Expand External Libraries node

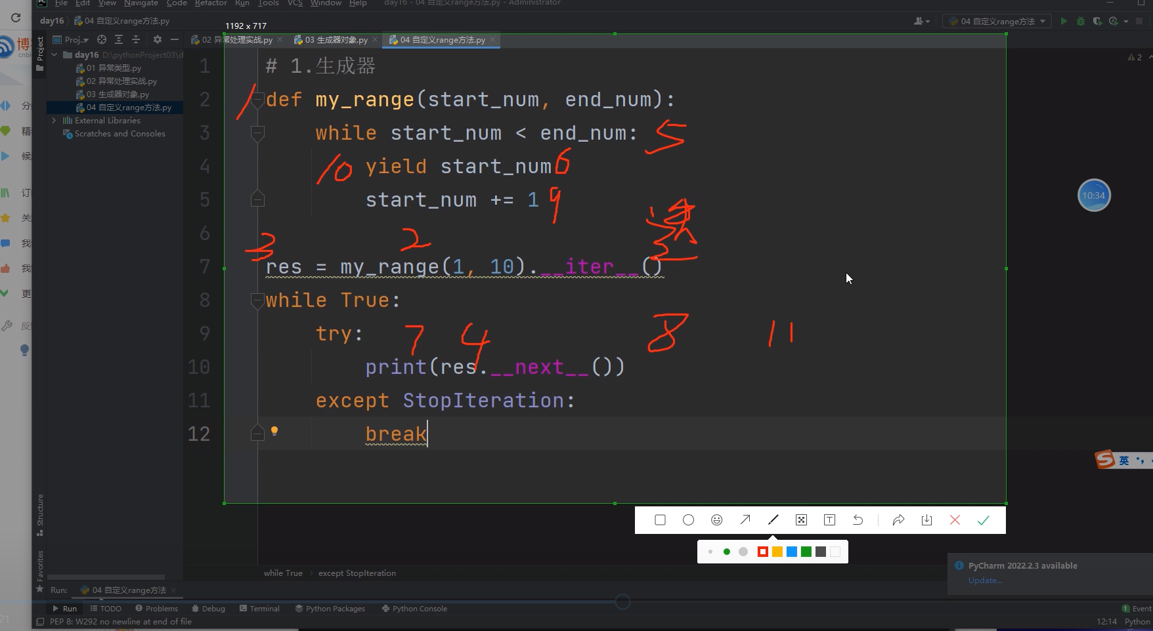(54, 121)
